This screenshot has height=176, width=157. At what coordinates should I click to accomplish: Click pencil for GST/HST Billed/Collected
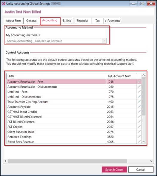click(x=139, y=117)
